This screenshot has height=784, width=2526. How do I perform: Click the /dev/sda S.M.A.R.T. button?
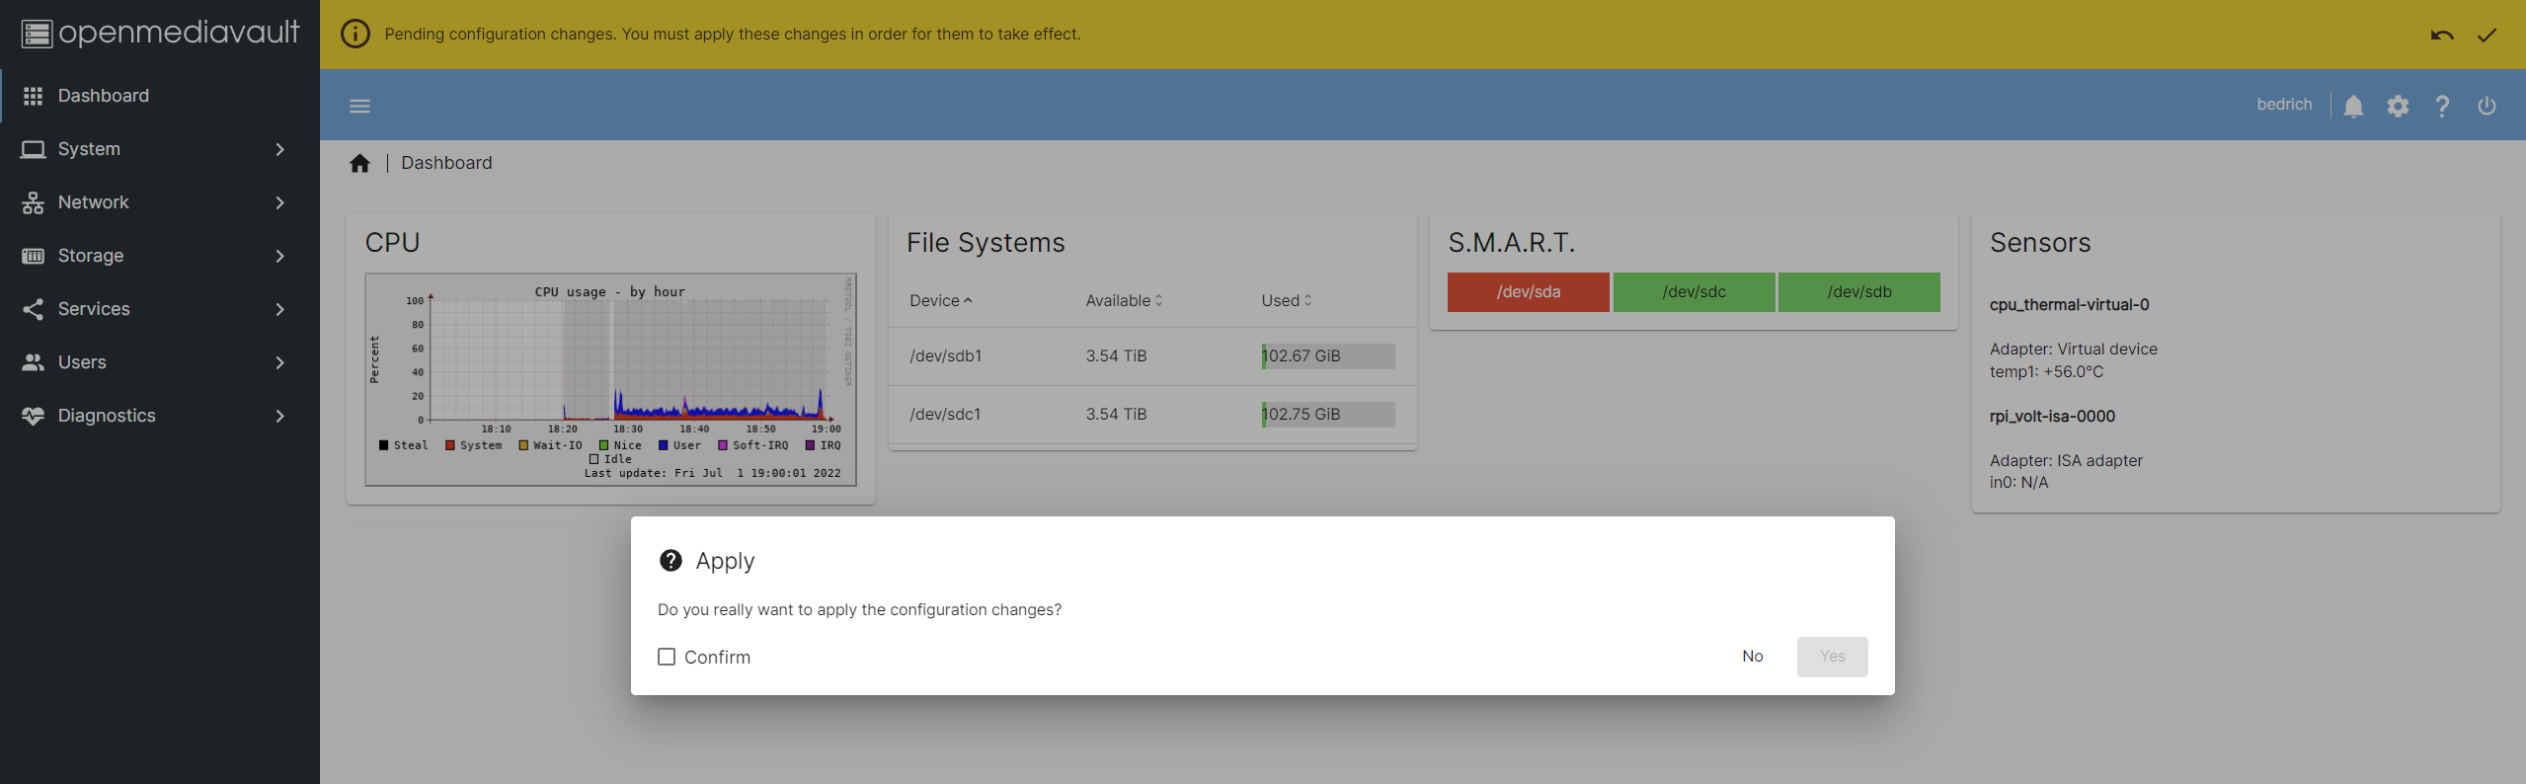[1529, 292]
